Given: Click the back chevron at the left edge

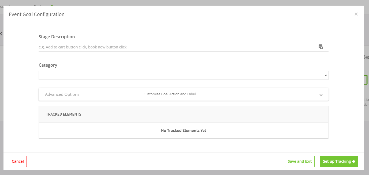Looking at the screenshot, I should [x=1, y=34].
